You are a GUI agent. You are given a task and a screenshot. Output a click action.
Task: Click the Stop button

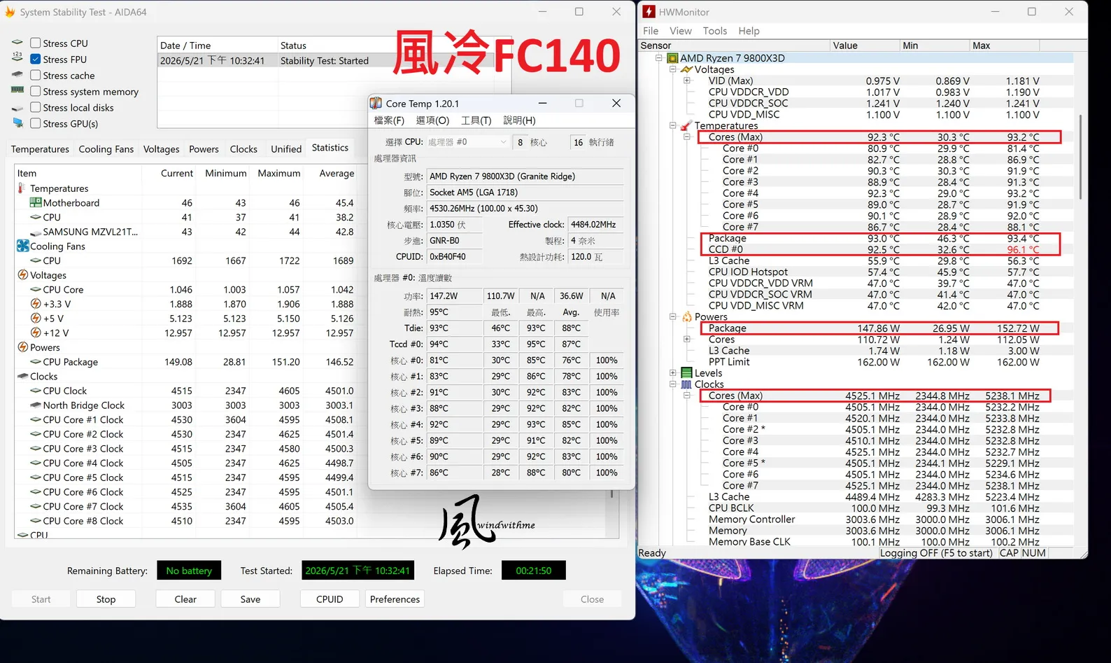coord(106,599)
